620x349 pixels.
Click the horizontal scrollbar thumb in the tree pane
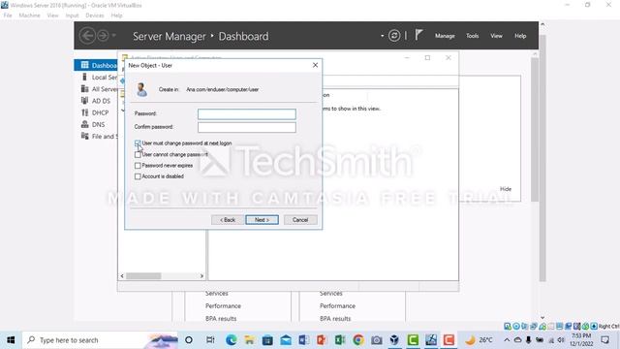coord(143,275)
